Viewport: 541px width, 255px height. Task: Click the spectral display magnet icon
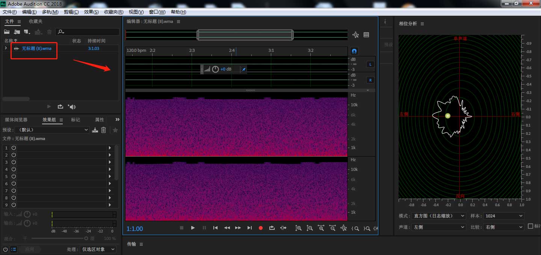coord(354,51)
